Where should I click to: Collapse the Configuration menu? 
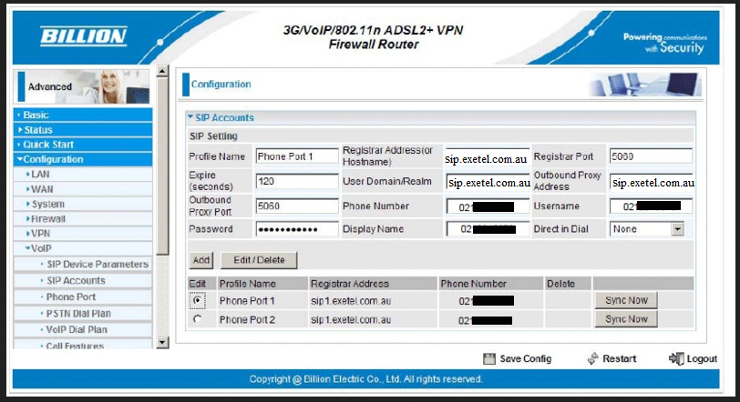tap(20, 159)
